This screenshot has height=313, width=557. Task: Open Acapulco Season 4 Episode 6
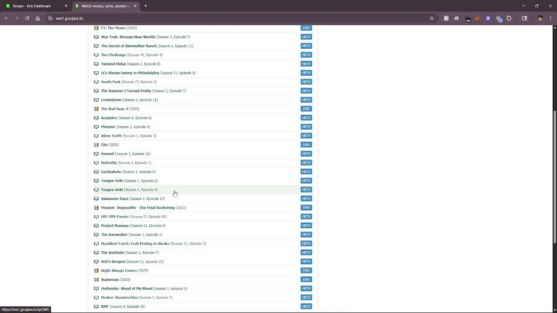tap(126, 118)
